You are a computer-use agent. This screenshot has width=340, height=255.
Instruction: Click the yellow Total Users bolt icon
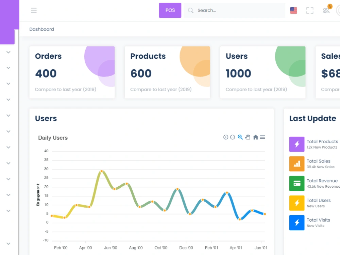coord(297,203)
